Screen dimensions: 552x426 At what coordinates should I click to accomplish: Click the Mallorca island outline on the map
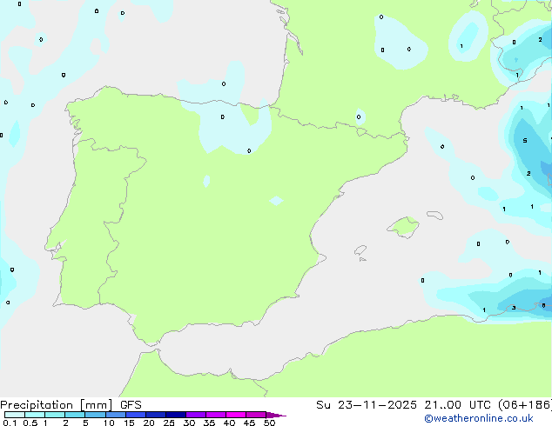click(403, 227)
